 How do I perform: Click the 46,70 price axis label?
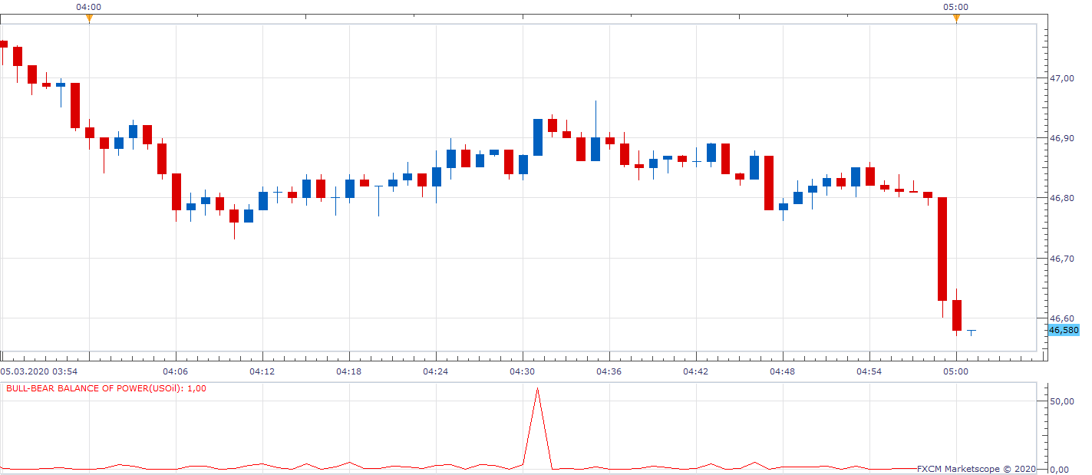point(1063,259)
